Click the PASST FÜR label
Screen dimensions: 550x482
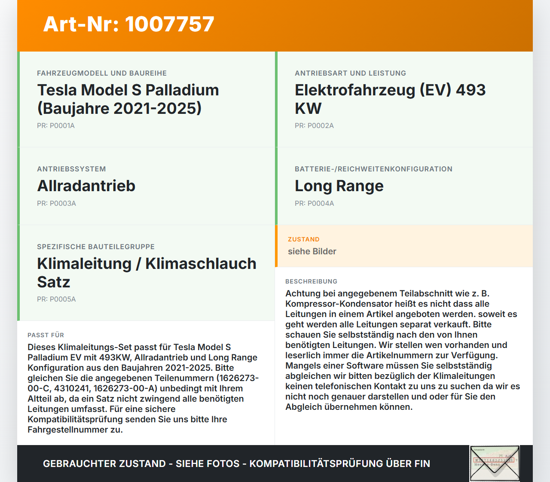(x=46, y=336)
